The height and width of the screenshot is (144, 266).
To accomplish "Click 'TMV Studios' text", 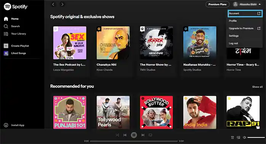I will click(x=148, y=70).
